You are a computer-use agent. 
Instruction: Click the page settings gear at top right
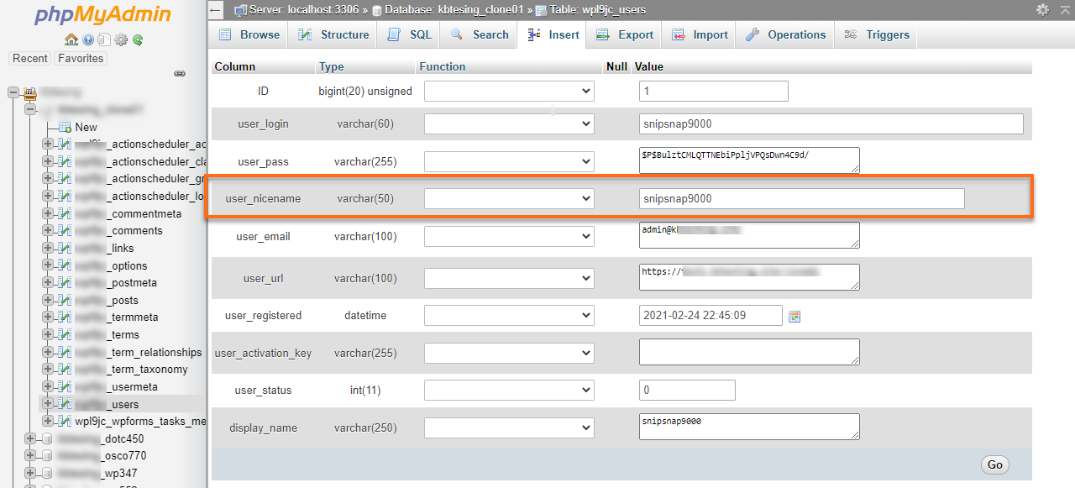(x=1041, y=10)
